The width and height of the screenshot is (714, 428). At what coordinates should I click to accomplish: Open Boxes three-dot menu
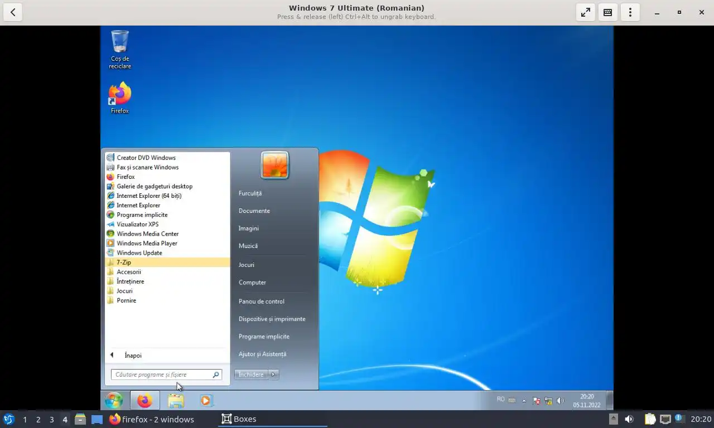point(630,12)
